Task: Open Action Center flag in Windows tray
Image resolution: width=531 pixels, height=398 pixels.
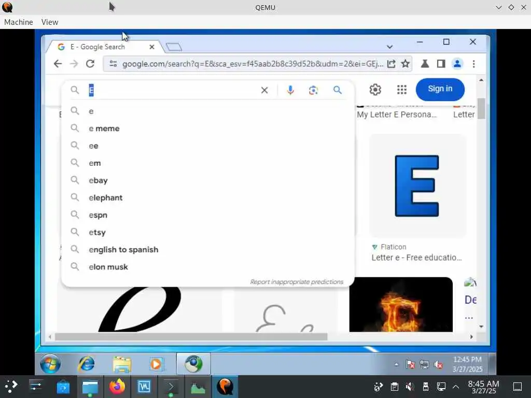Action: click(x=411, y=364)
